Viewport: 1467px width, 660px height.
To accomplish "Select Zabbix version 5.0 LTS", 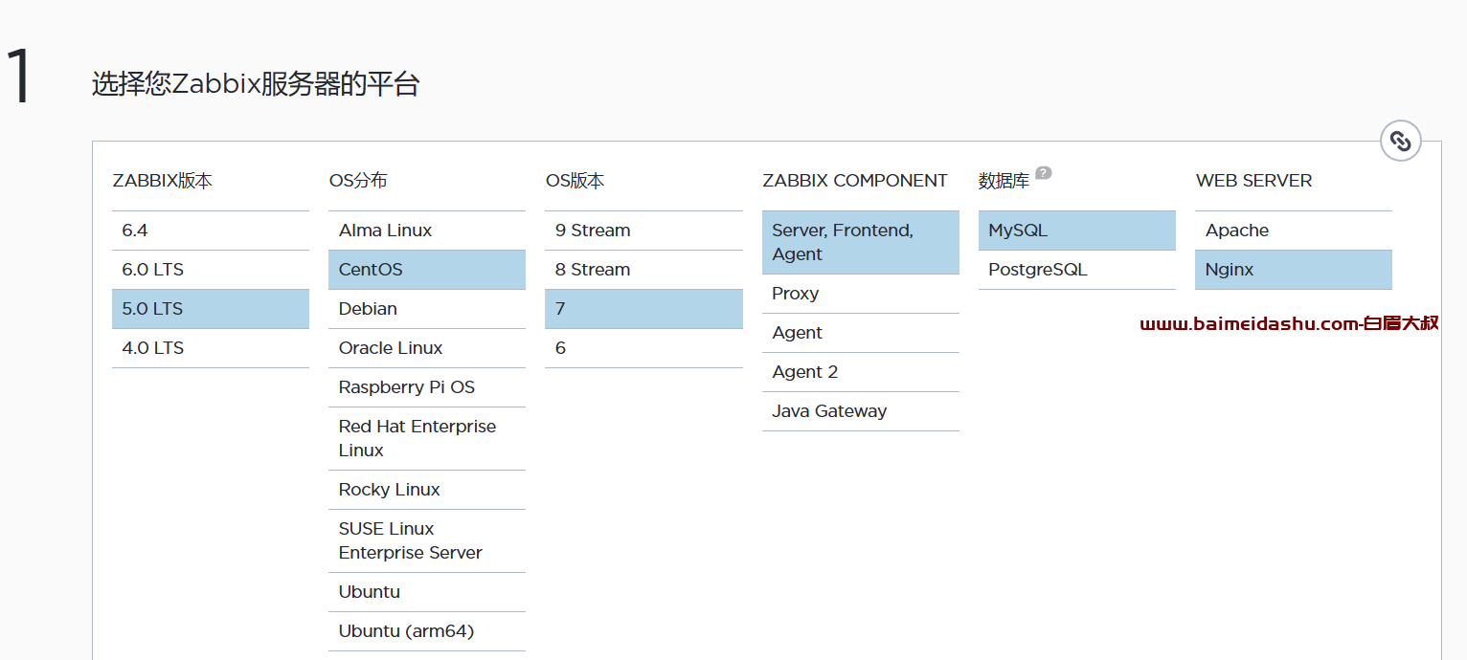I will coord(211,309).
